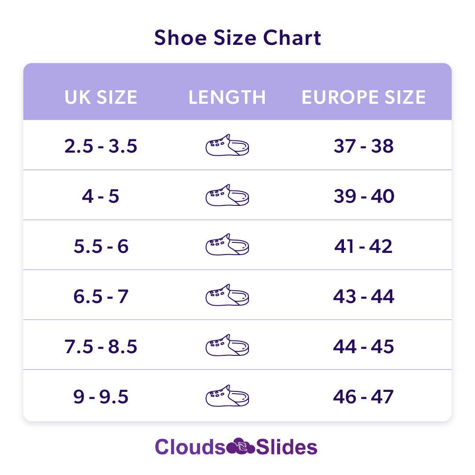Select Europe size 37 - 38 cell
Image resolution: width=475 pixels, height=475 pixels.
(364, 146)
